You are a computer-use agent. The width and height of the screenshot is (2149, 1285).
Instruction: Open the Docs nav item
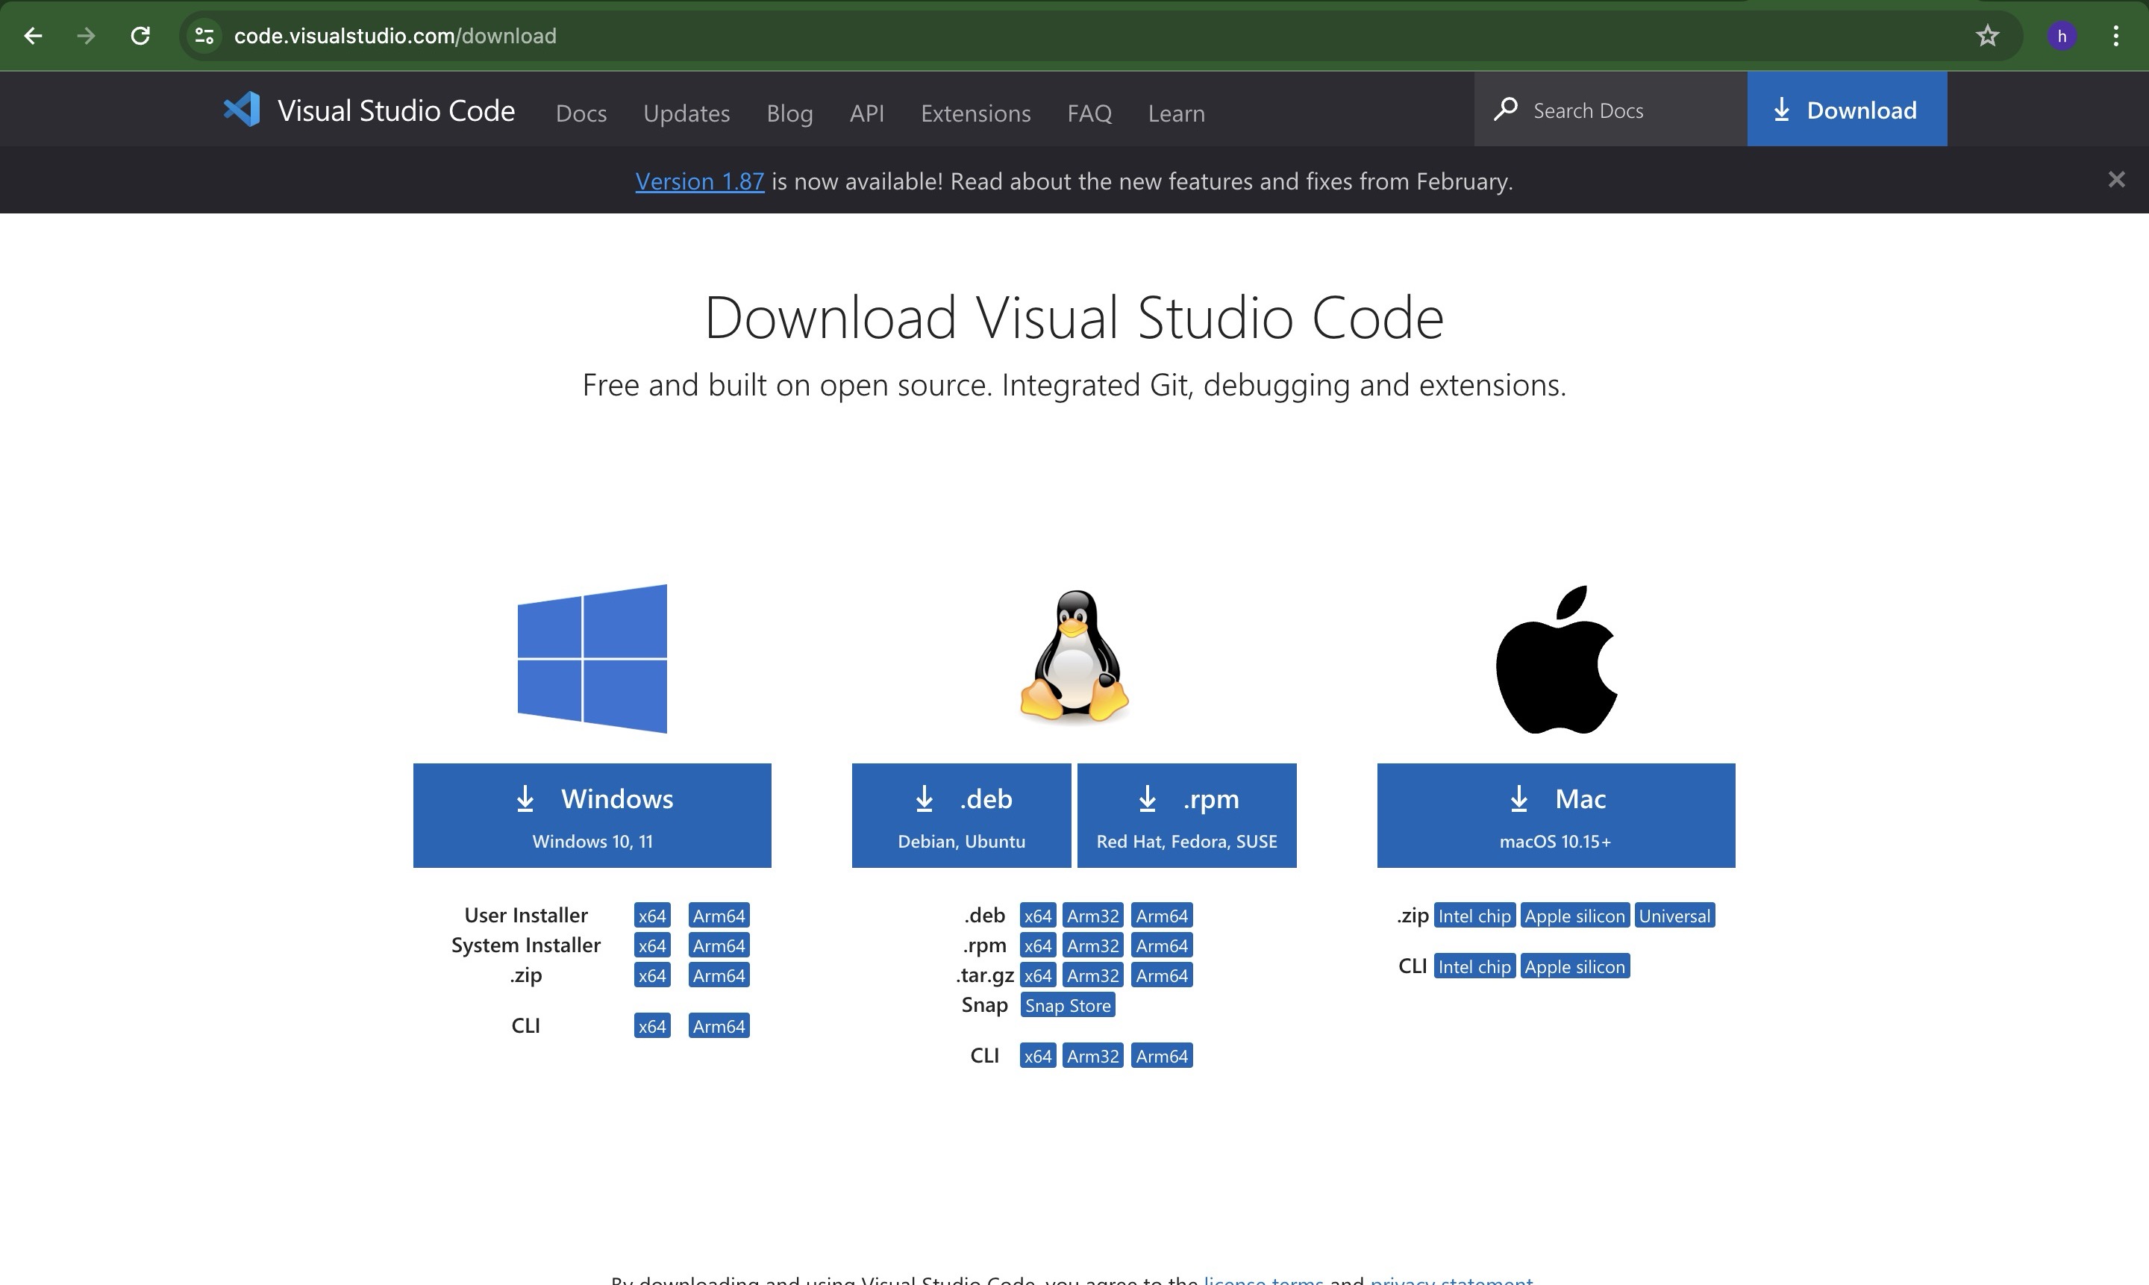click(581, 113)
